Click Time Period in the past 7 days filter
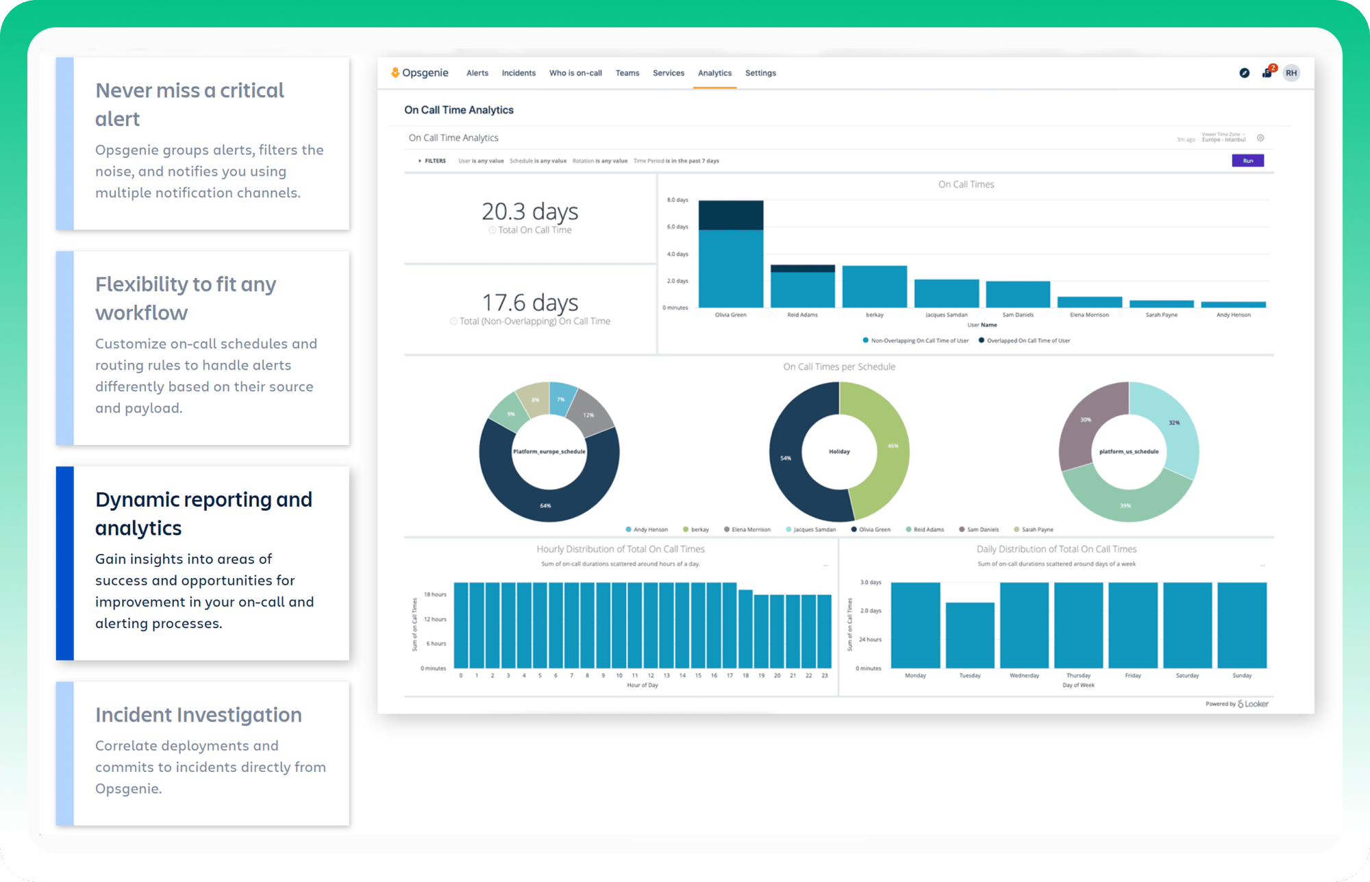This screenshot has height=882, width=1370. [x=676, y=161]
